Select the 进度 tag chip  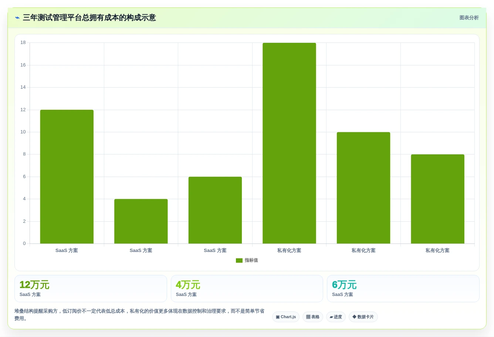coord(336,317)
